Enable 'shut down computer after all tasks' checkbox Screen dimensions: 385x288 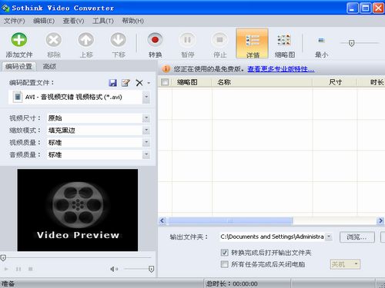pos(224,264)
